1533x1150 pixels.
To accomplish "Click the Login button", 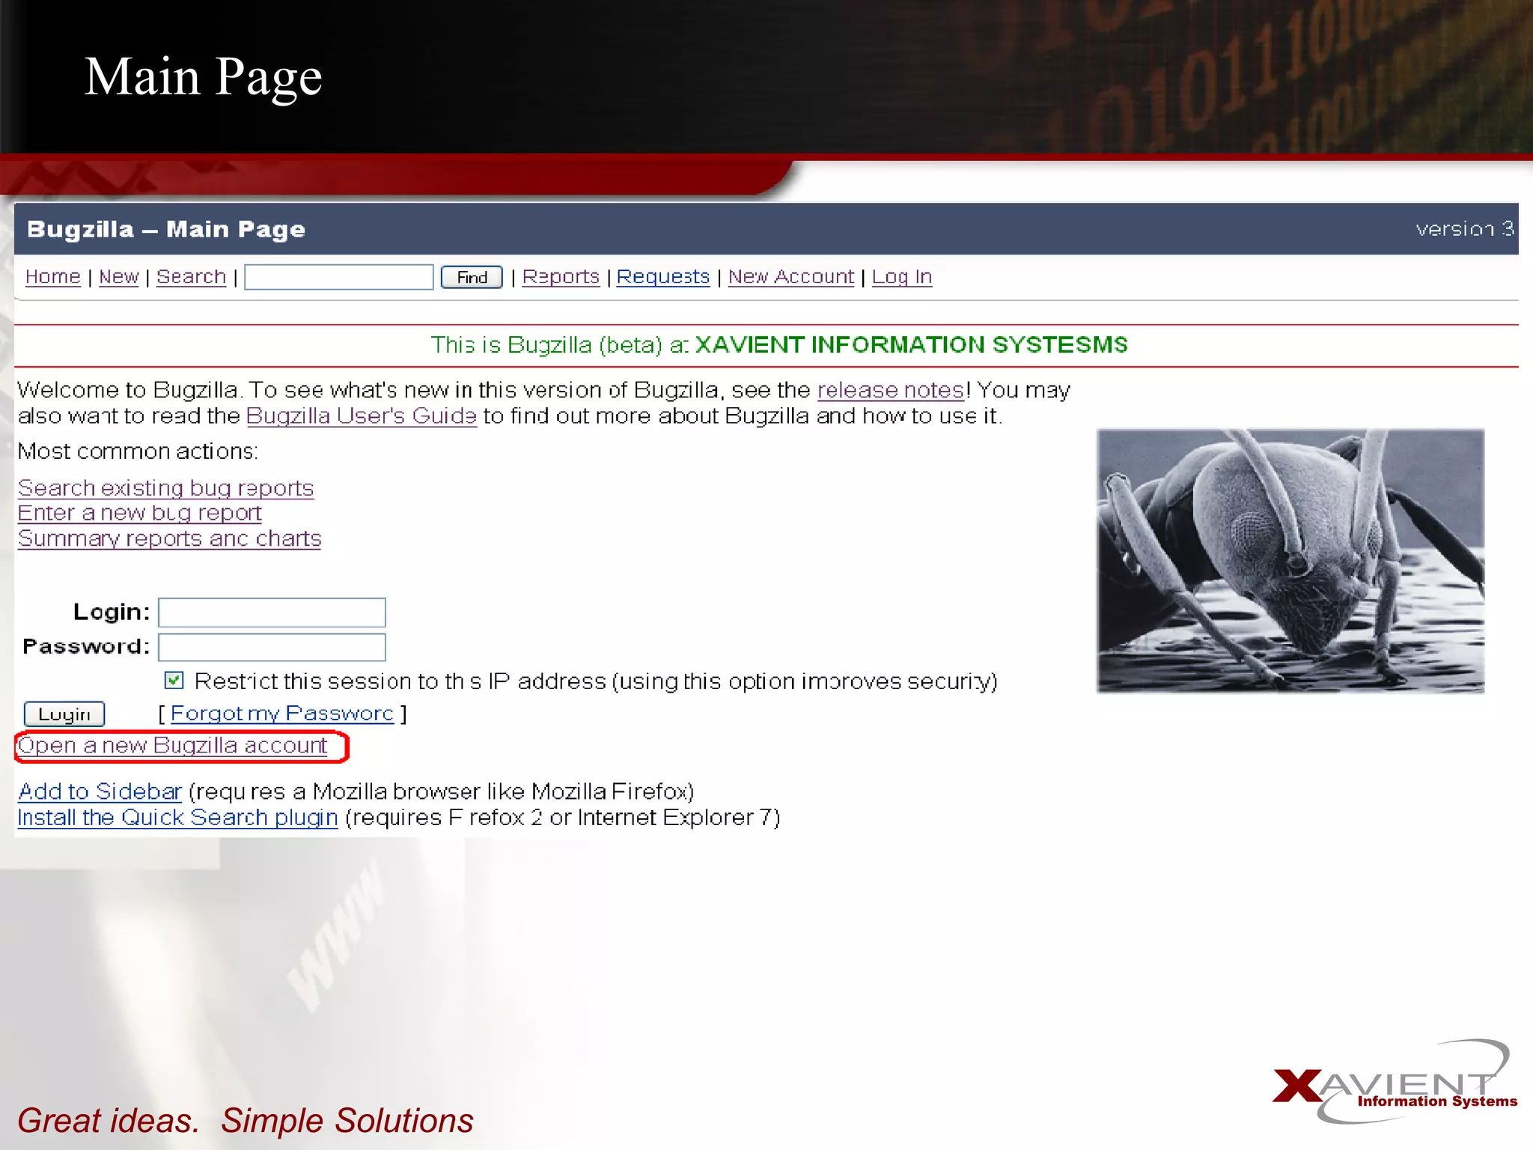I will click(x=64, y=714).
